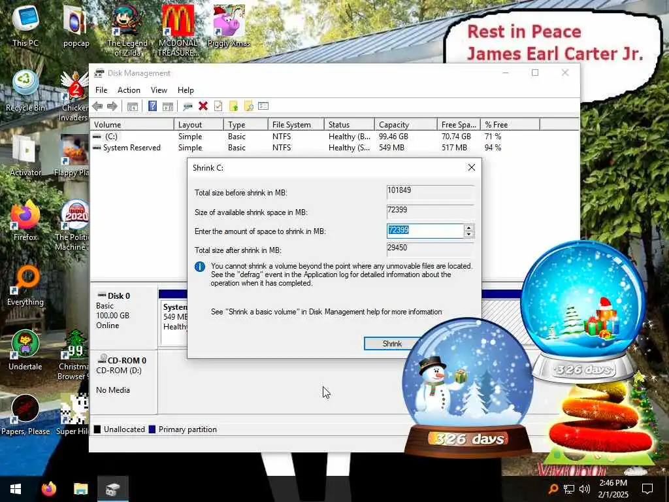
Task: Open popcap desktop icon
Action: tap(76, 26)
